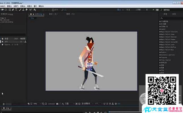Select the Pan Behind anchor point tool
This screenshot has width=183, height=113.
point(6,10)
